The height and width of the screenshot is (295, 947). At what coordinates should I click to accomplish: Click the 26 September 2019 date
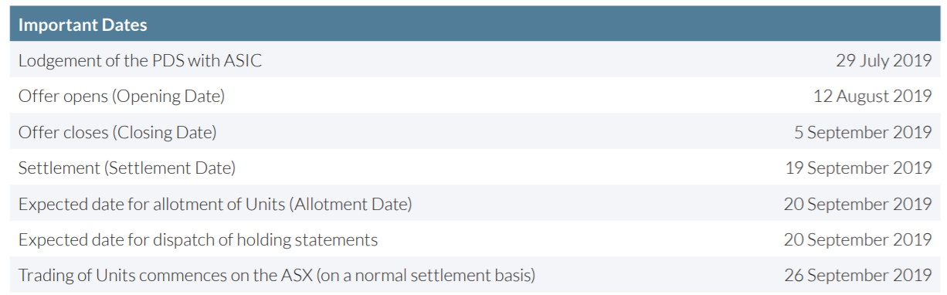coord(858,275)
